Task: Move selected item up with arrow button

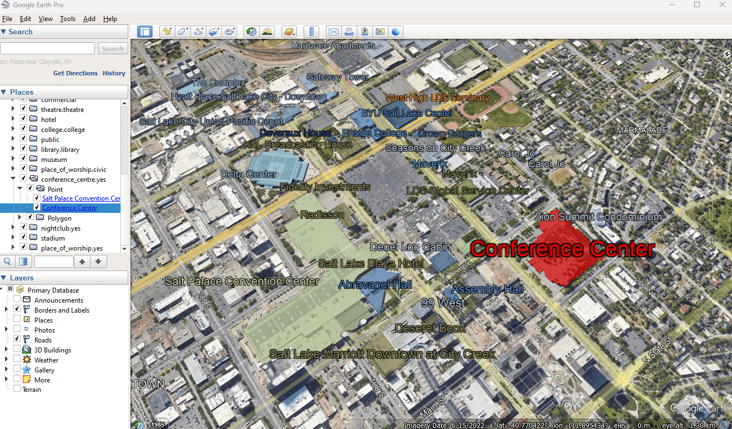Action: point(82,262)
